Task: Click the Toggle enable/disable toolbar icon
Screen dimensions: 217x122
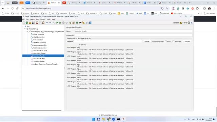Action: click(54, 23)
